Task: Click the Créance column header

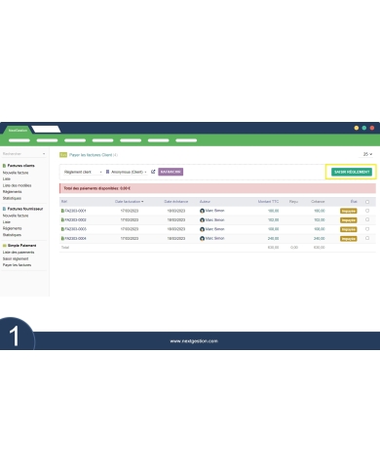Action: tap(318, 202)
